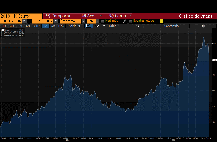Viewport: 217px width, 142px height.
Task: Click the Máximo al 04/28/17 legend row
Action: 14,32
